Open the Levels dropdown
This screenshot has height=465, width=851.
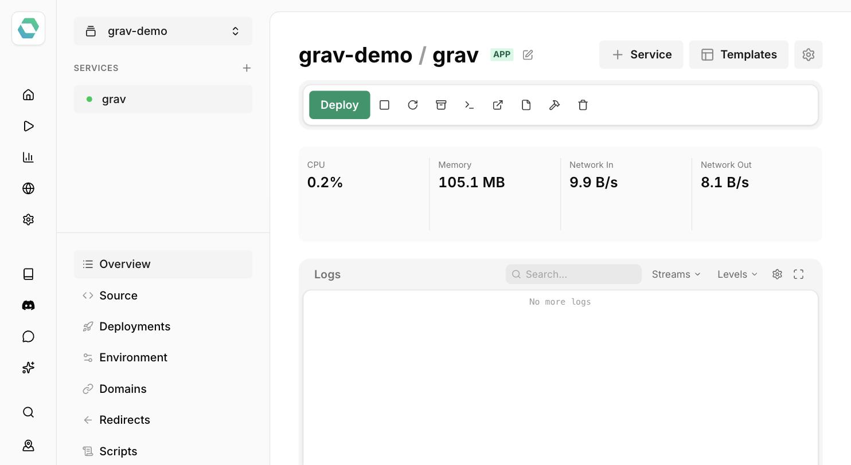[737, 274]
